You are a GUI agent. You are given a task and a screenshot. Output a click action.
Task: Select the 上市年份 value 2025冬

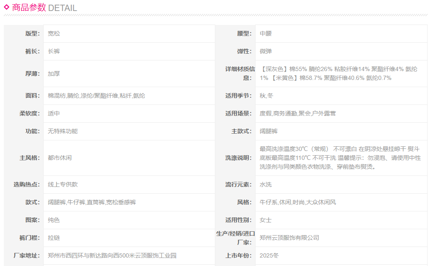270,255
